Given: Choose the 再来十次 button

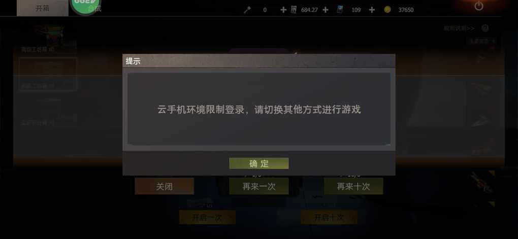Looking at the screenshot, I should (353, 186).
